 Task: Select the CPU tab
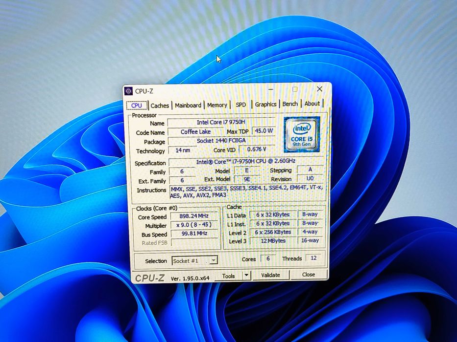click(x=137, y=105)
